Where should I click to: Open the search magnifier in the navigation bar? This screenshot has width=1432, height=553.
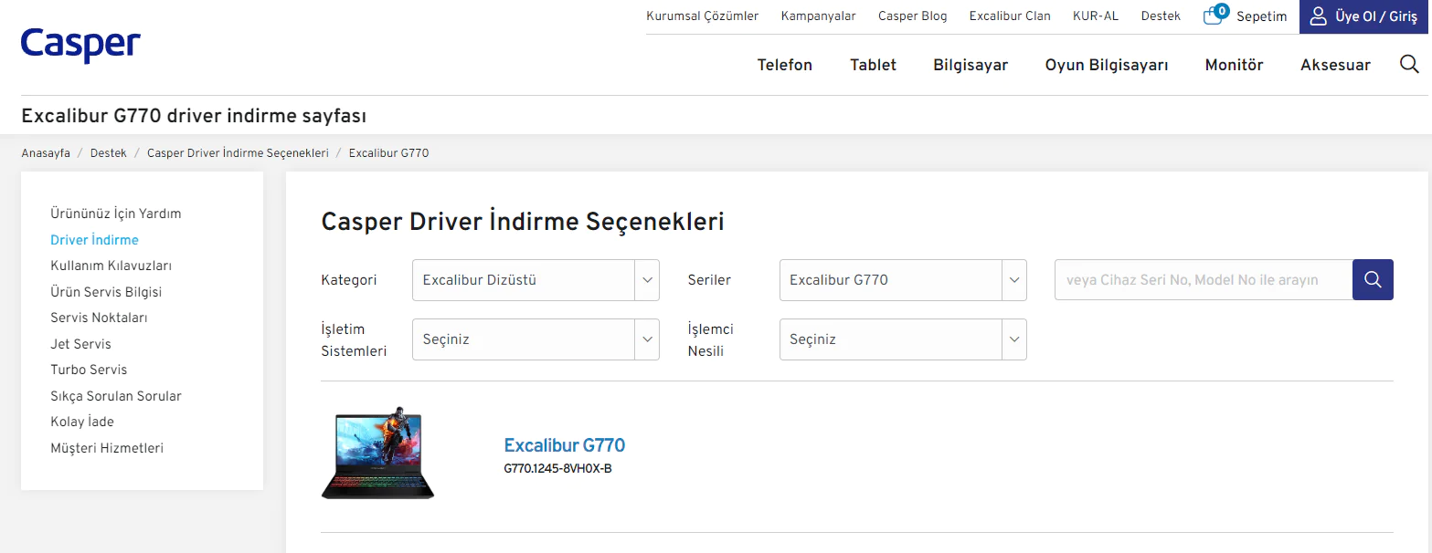pos(1408,64)
